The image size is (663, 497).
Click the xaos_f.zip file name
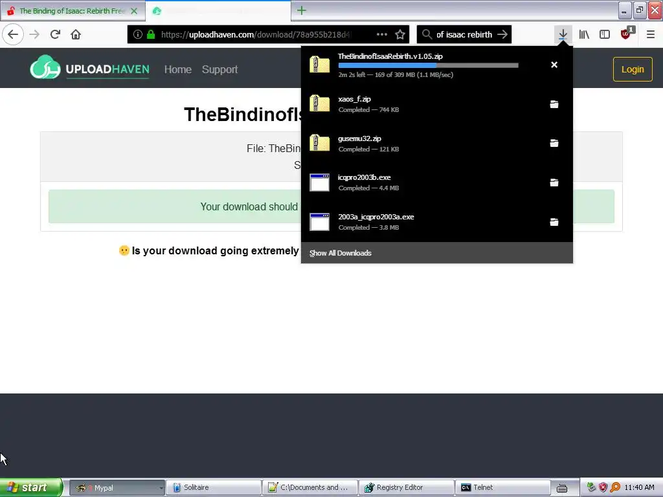(x=354, y=99)
